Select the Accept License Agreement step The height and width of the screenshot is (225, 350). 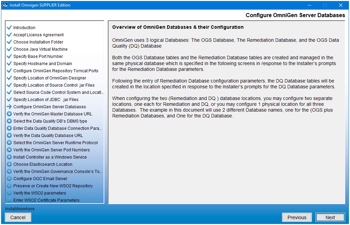click(38, 35)
